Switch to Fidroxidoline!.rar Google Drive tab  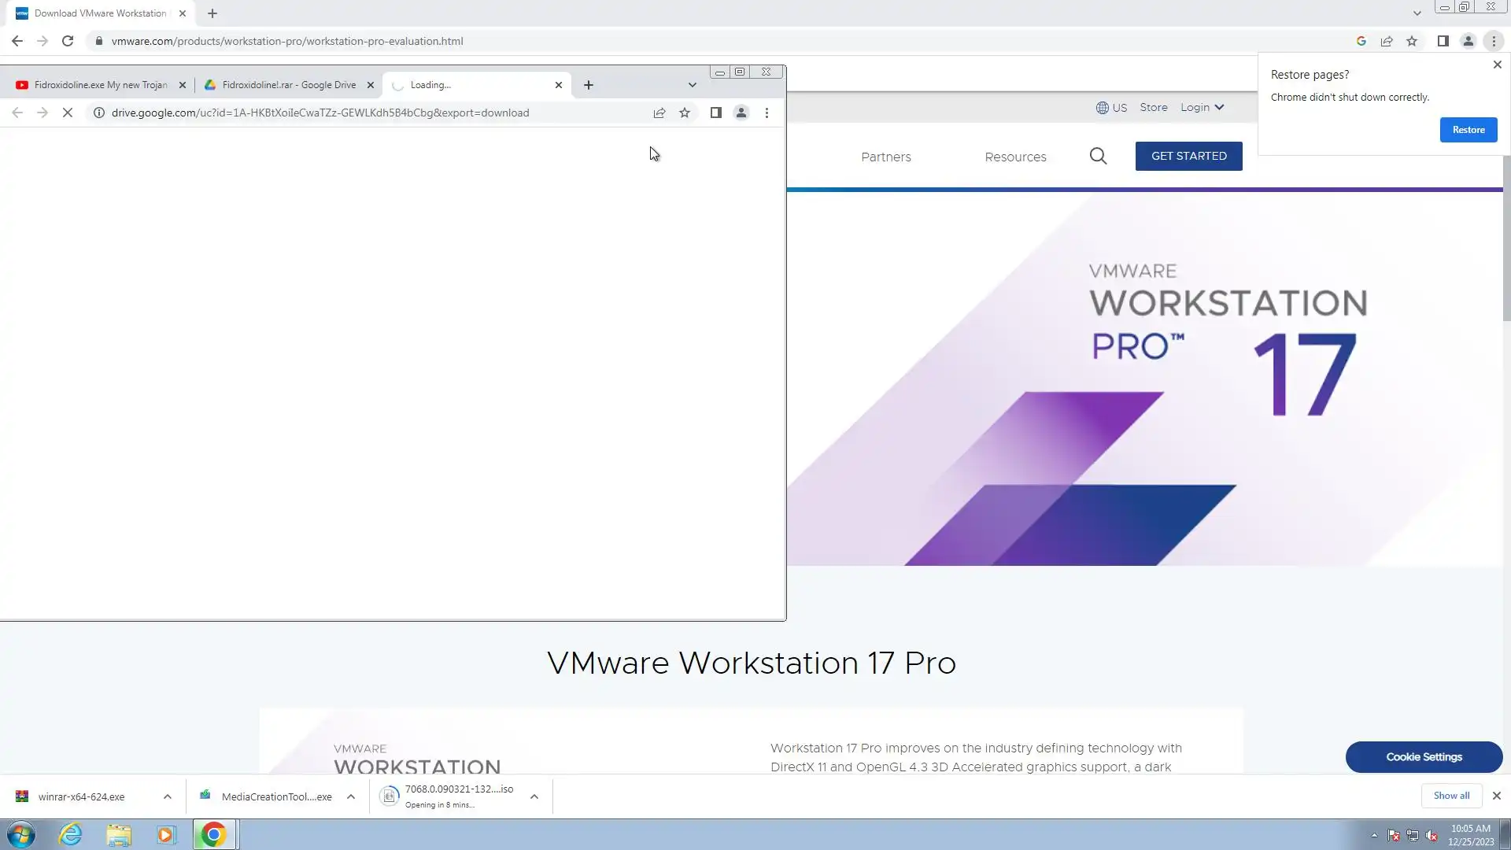tap(289, 85)
